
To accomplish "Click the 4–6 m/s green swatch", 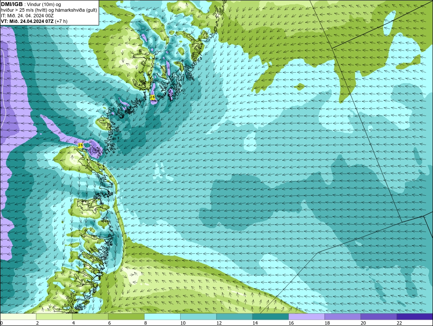I will coord(90,316).
